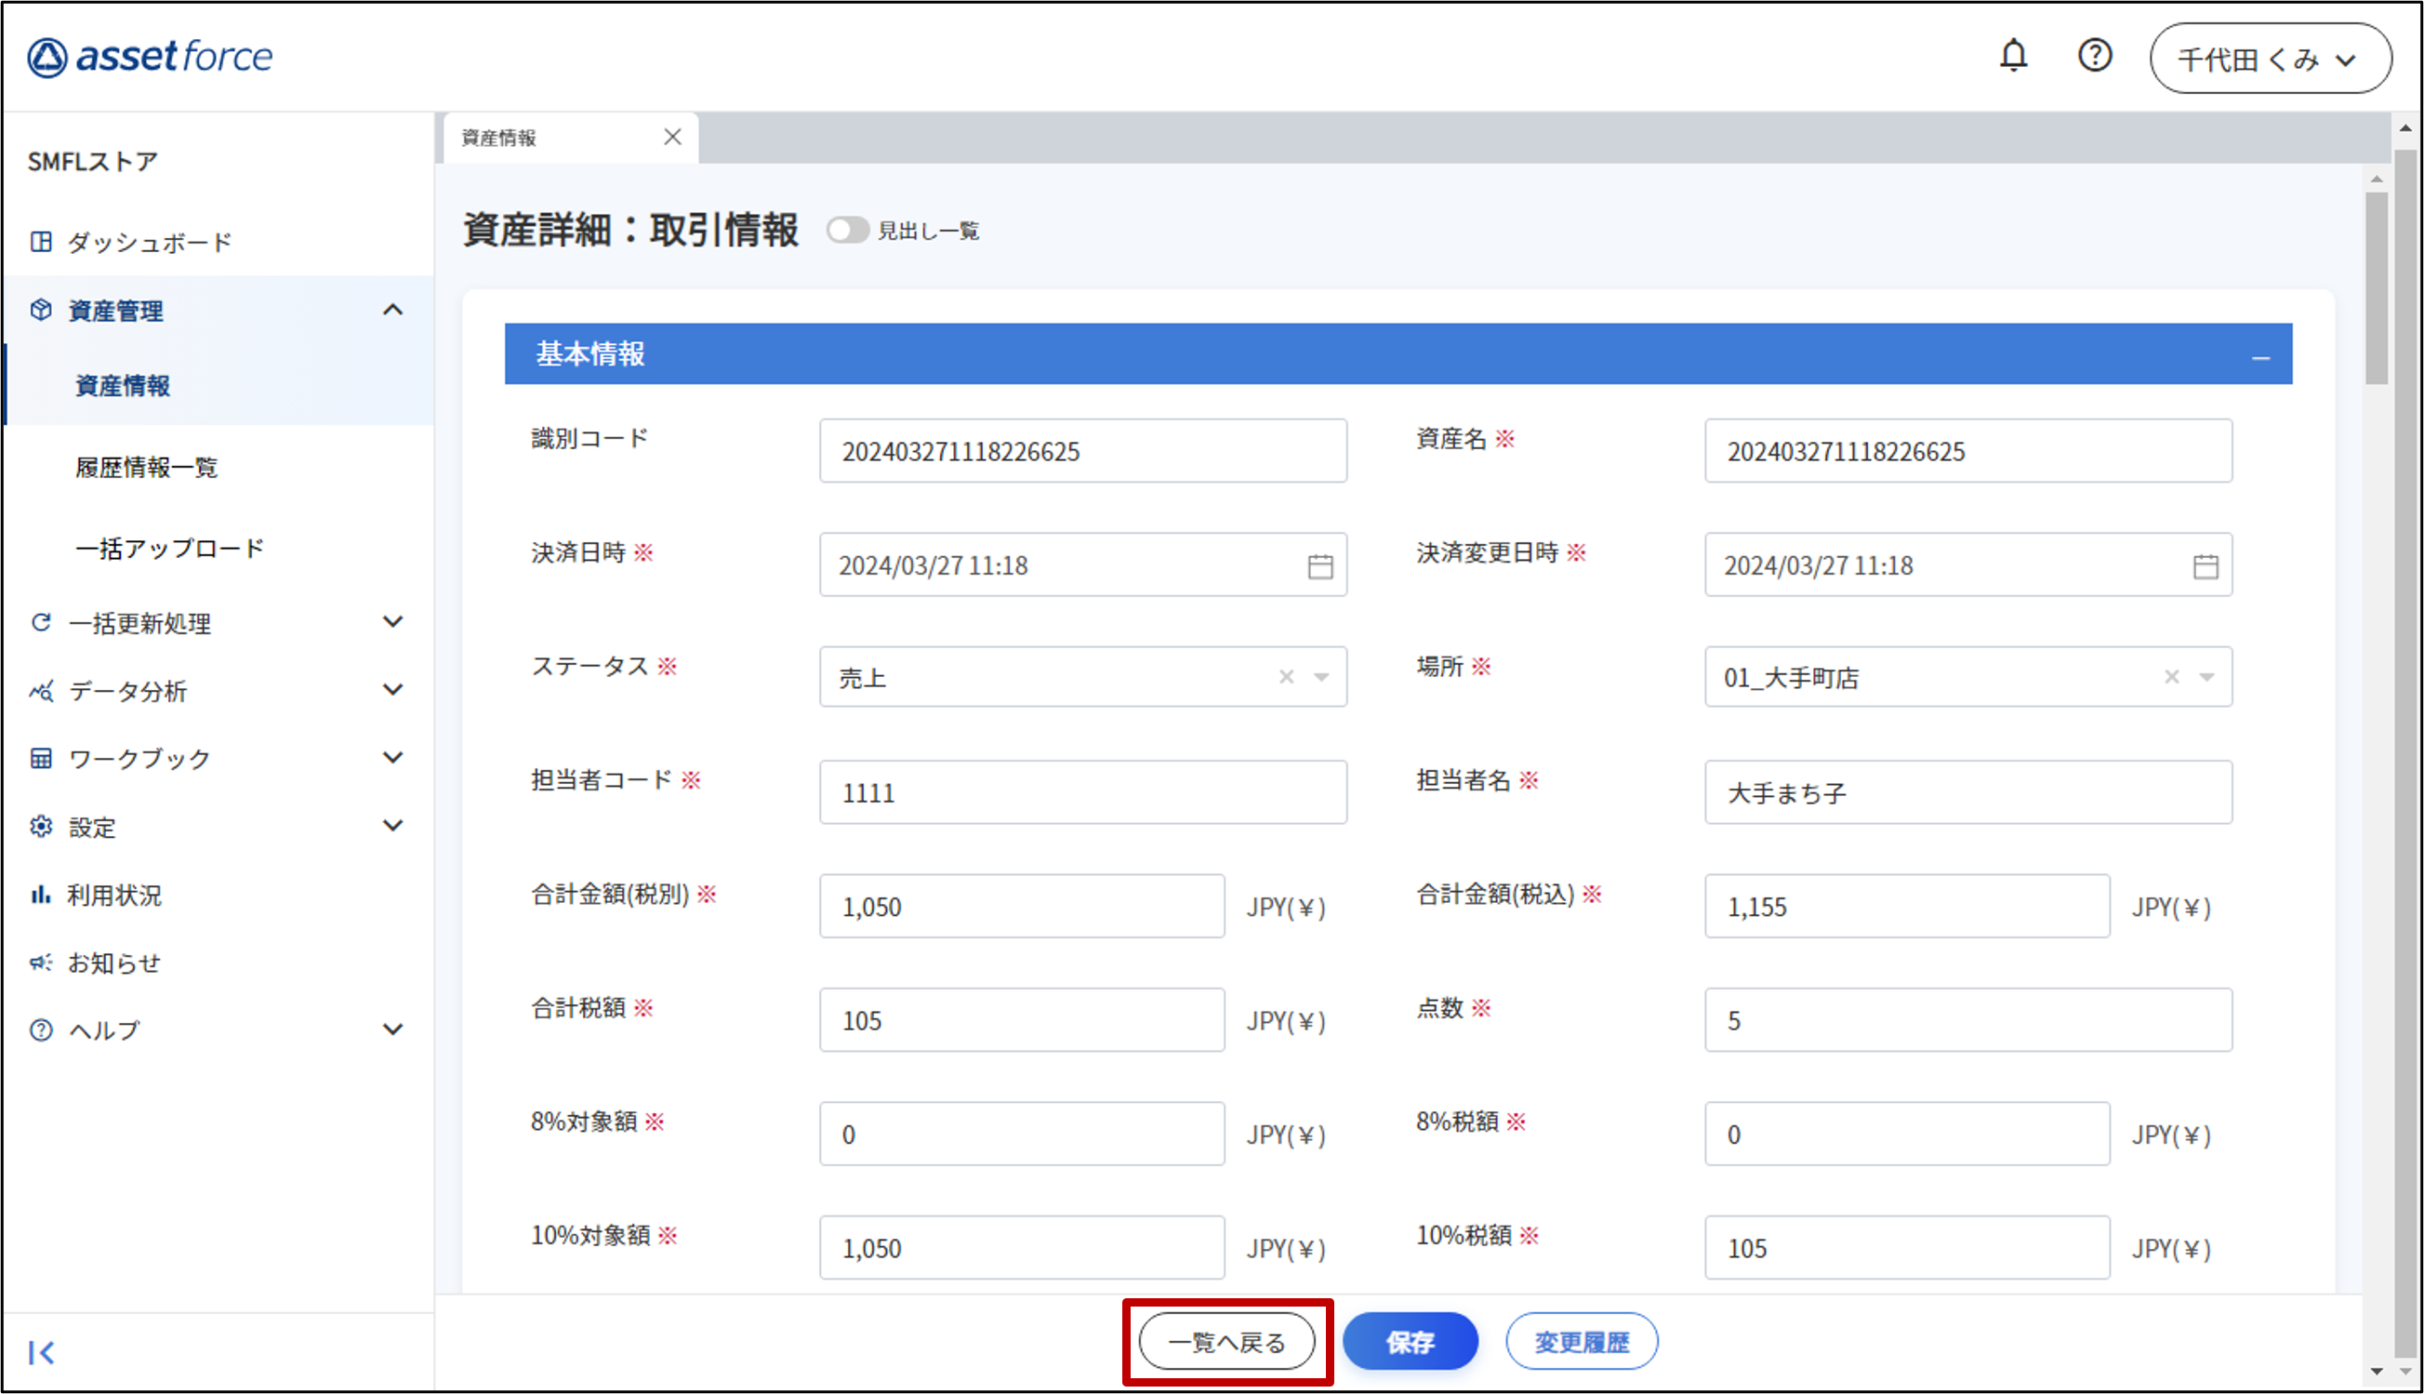Image resolution: width=2424 pixels, height=1394 pixels.
Task: Click the 利用状況 bar chart icon
Action: [x=40, y=896]
